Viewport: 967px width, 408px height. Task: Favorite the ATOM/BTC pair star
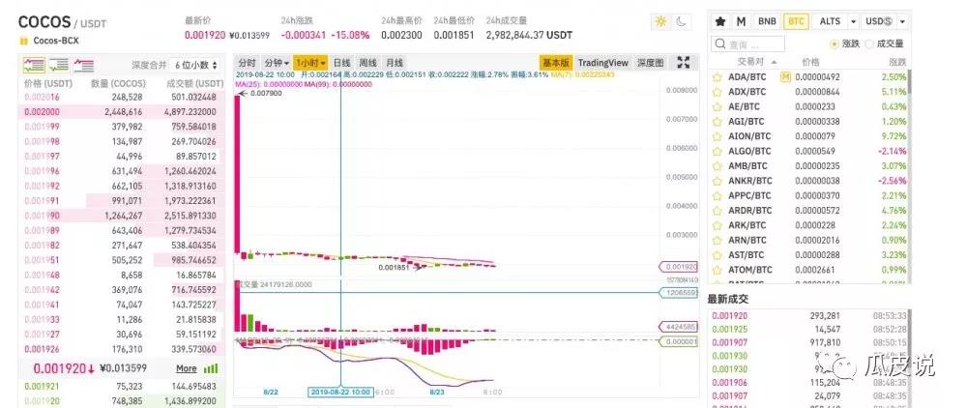(718, 270)
